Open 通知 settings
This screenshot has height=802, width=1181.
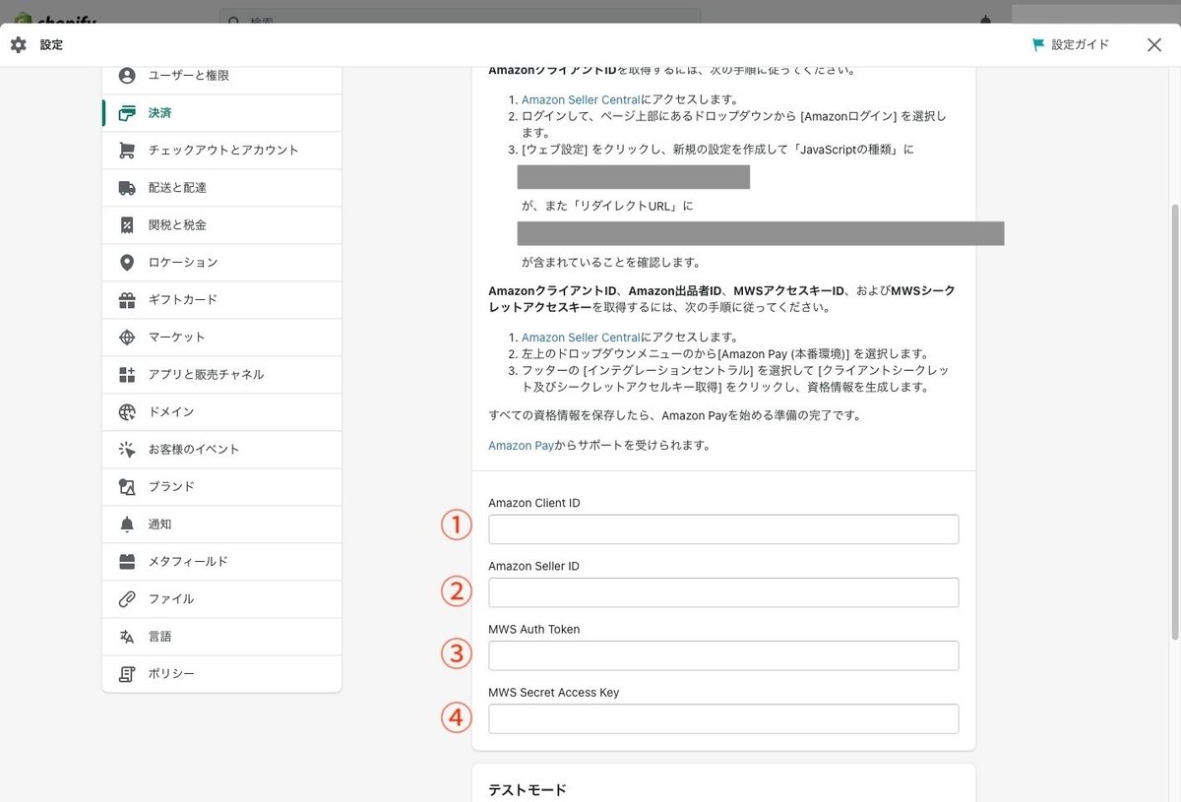pos(221,524)
